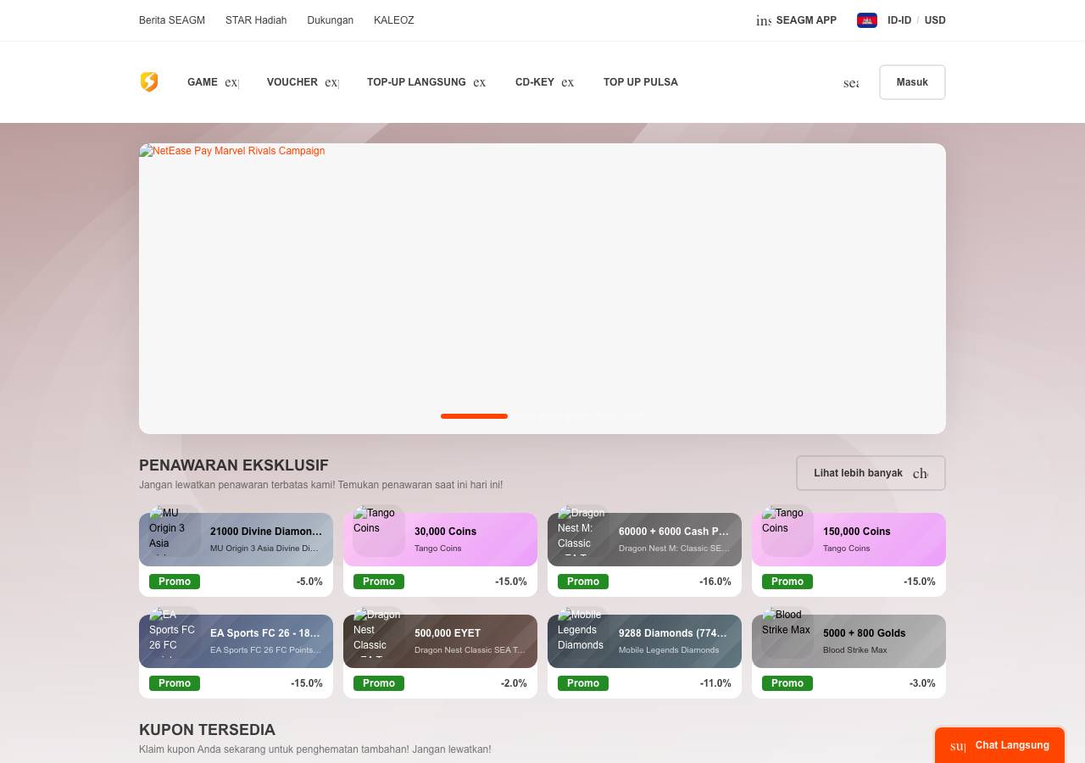Viewport: 1085px width, 763px height.
Task: Open EA Sports FC 26 thumbnail
Action: 175,632
